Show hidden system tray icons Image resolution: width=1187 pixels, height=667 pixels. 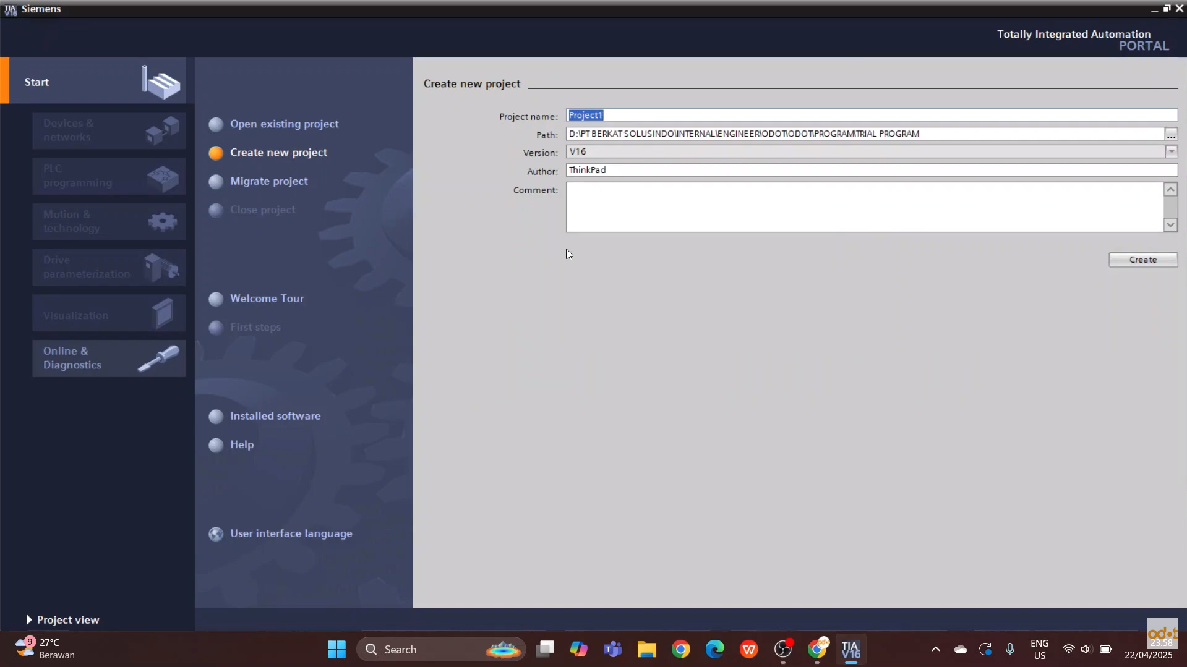point(936,650)
